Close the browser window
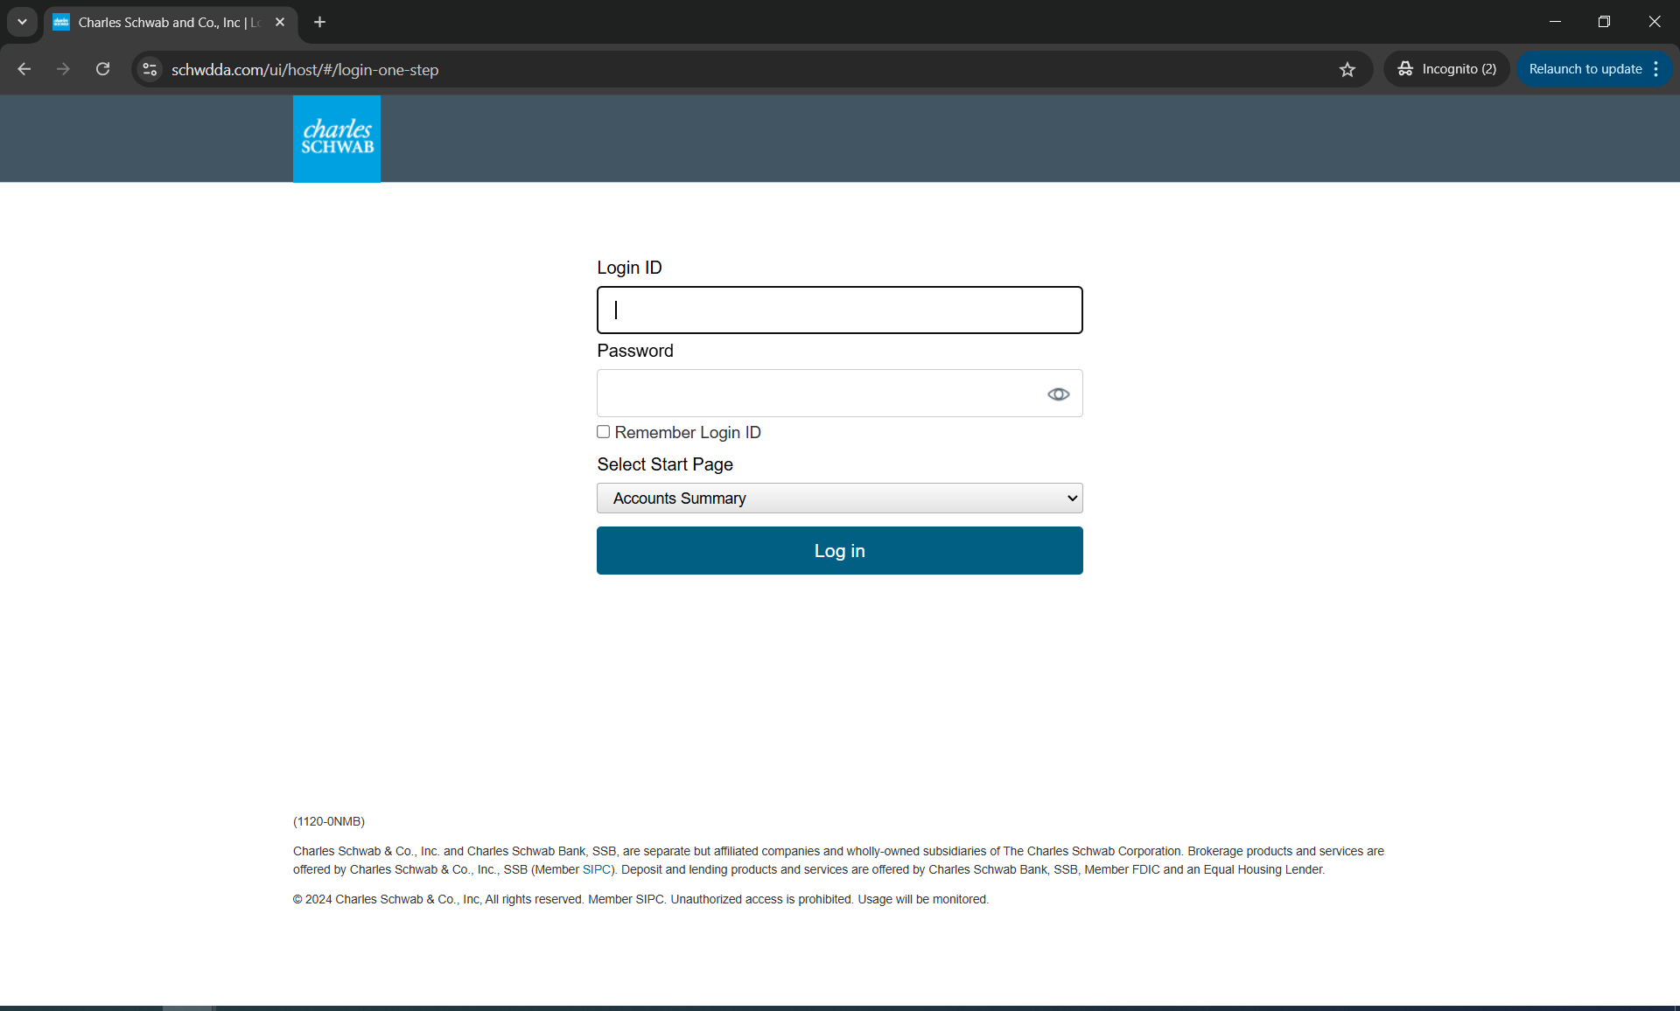This screenshot has width=1680, height=1011. (x=1655, y=22)
